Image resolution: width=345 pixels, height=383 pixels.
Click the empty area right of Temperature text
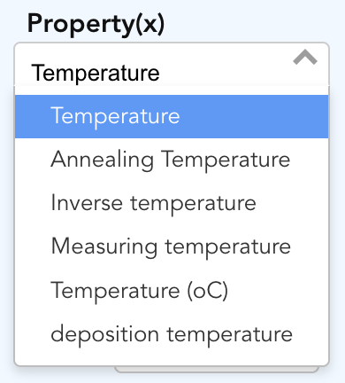(x=226, y=73)
